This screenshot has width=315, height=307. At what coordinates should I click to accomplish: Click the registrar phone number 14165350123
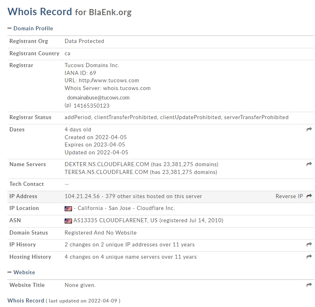[91, 106]
